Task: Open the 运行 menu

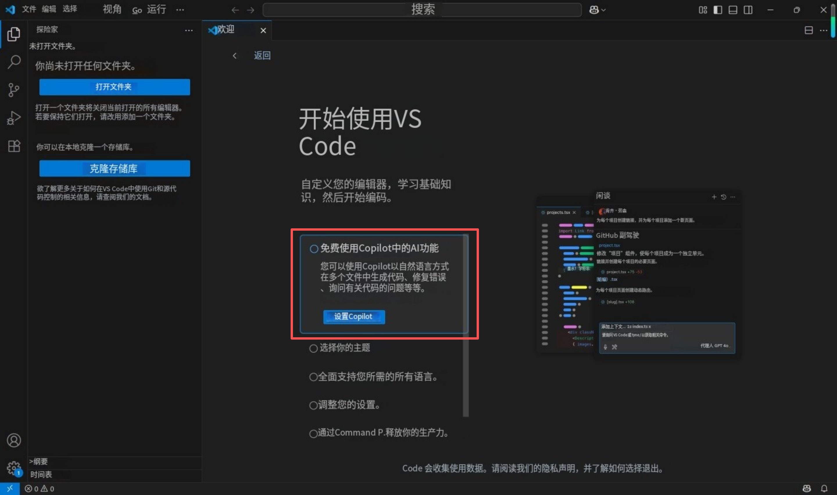Action: (x=156, y=9)
